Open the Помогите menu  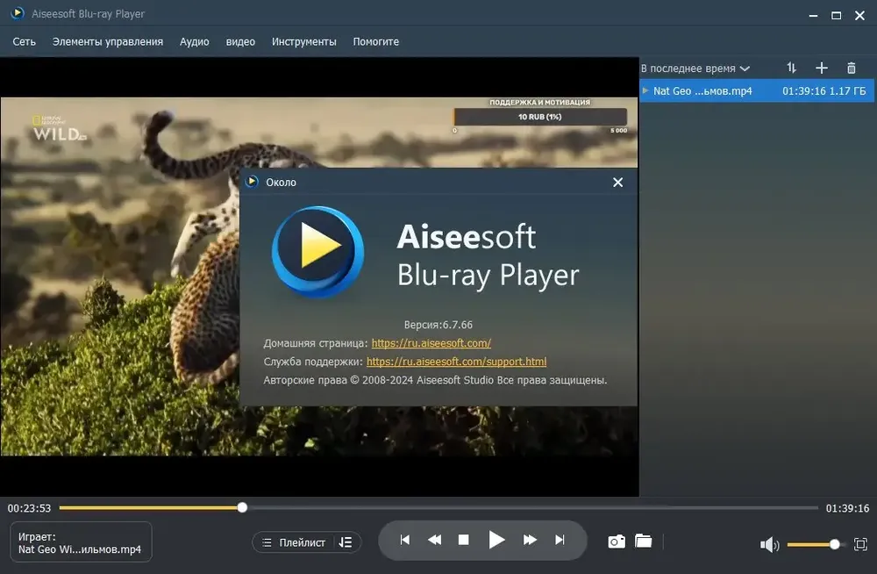[x=376, y=41]
